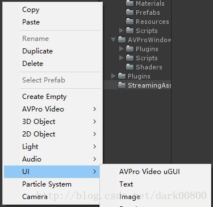Click the Shaders folder icon
Screen dimensions: 213x207
pos(130,67)
